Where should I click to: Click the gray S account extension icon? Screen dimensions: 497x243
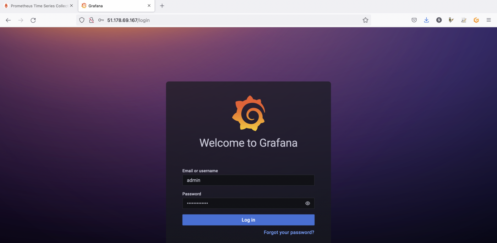click(x=439, y=20)
